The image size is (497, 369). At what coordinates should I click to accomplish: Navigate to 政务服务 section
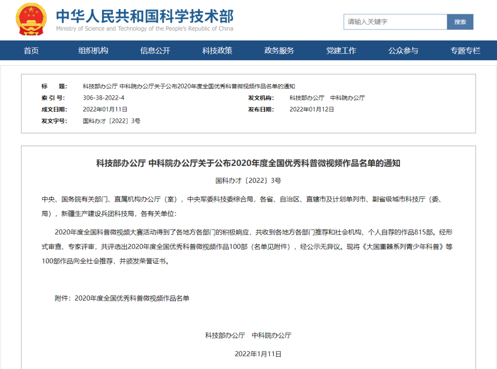pos(279,51)
